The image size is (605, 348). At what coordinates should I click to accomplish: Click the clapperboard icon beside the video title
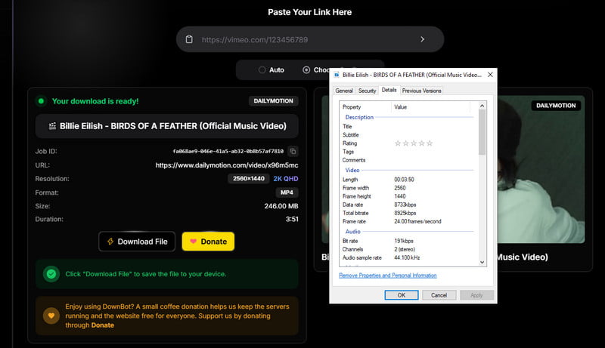click(x=52, y=126)
